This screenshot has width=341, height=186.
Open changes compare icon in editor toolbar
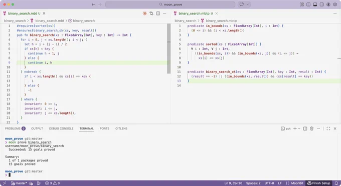point(151,13)
